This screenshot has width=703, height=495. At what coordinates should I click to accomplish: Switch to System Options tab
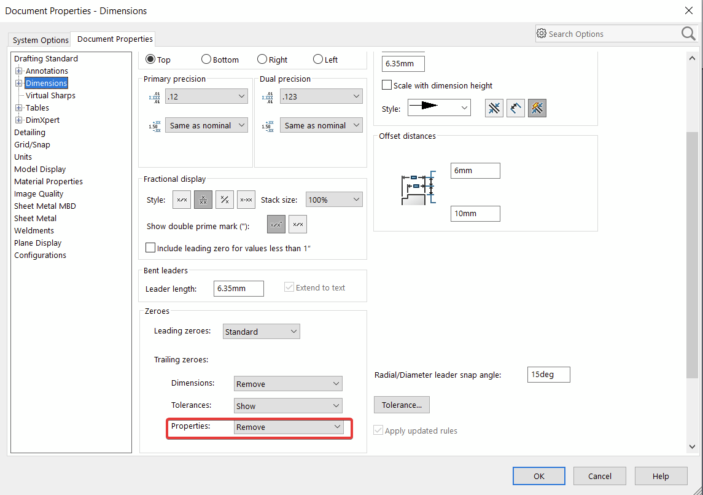click(41, 40)
